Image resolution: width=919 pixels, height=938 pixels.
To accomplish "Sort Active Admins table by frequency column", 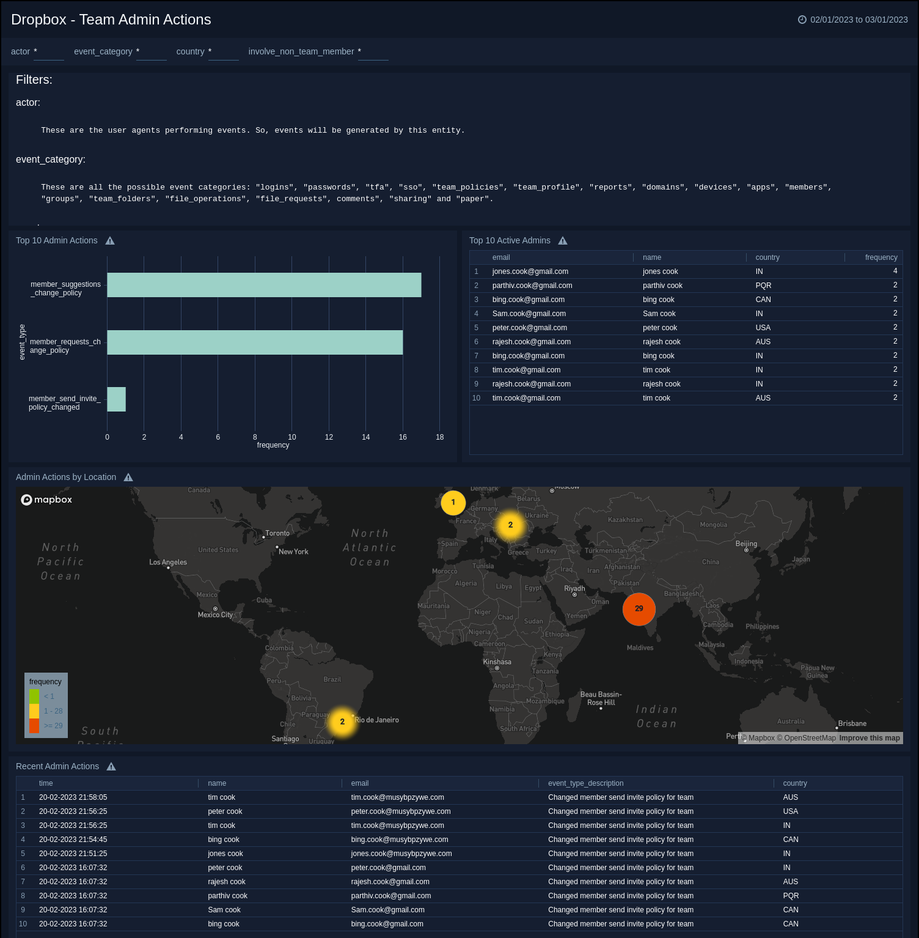I will pyautogui.click(x=881, y=257).
